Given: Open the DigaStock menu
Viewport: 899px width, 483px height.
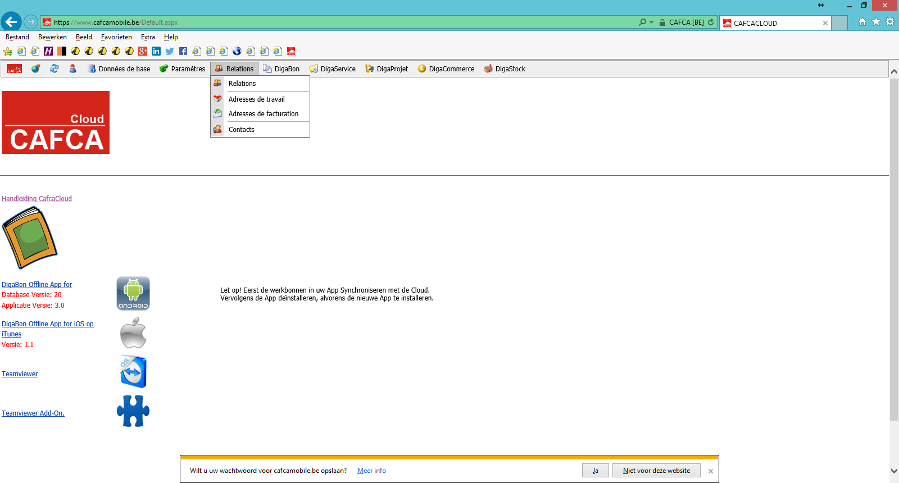Looking at the screenshot, I should (x=505, y=69).
